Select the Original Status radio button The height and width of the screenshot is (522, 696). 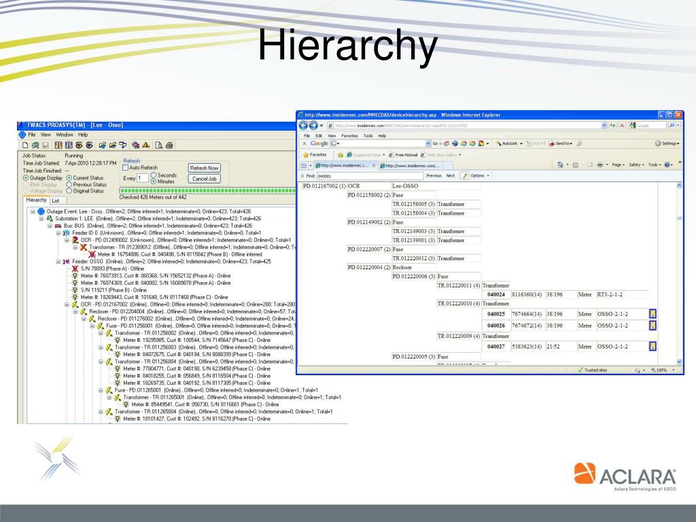pos(69,191)
